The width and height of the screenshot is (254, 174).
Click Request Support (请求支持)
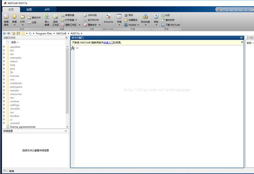click(x=168, y=20)
